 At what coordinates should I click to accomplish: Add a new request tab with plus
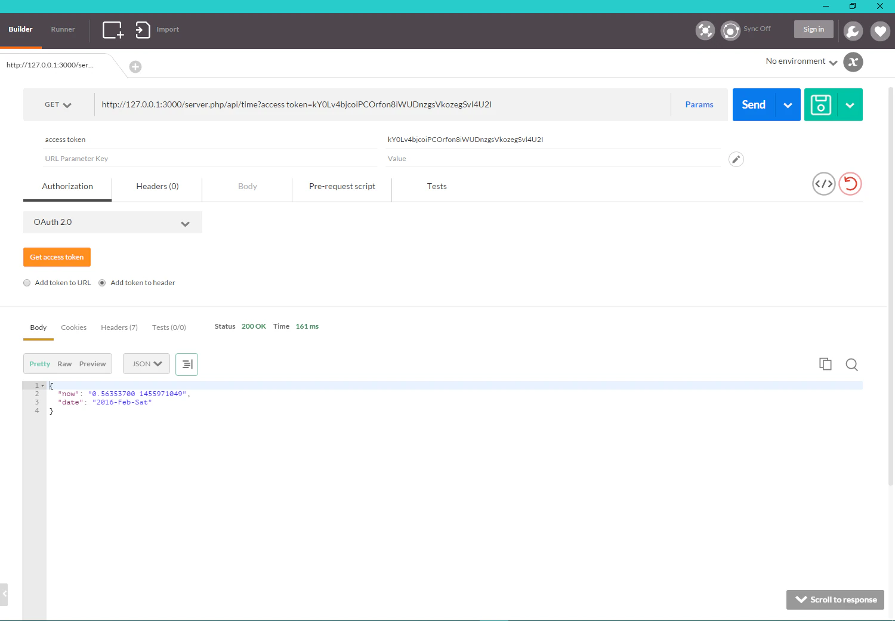[135, 67]
